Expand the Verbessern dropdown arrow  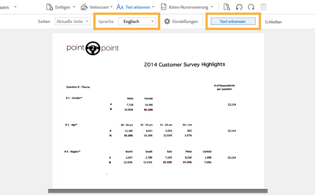coord(112,7)
